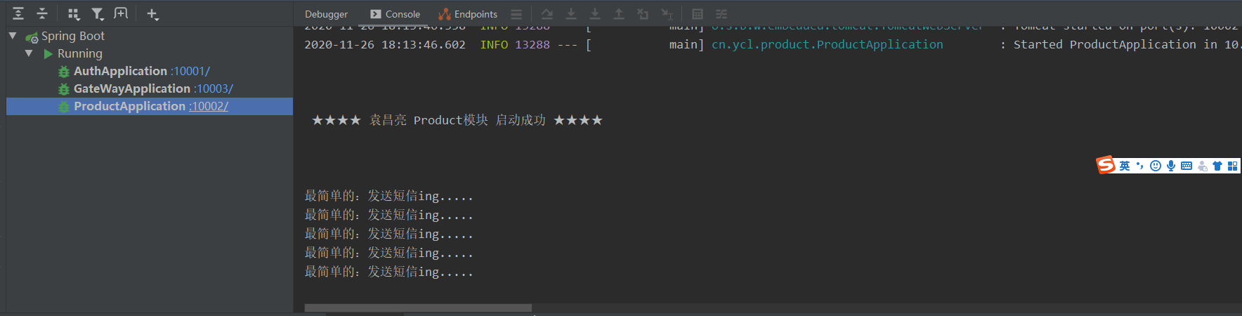Click the Step Out debugger icon
Screen dimensions: 1242x316
point(619,14)
